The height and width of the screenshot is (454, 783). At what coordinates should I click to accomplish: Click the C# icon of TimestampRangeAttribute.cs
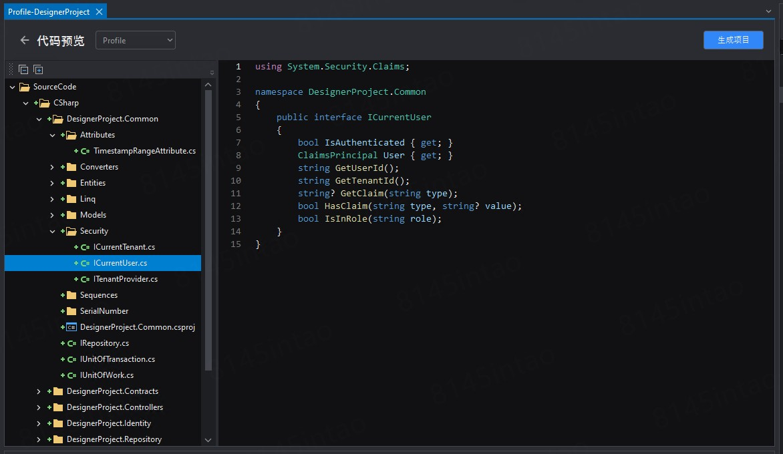point(85,151)
